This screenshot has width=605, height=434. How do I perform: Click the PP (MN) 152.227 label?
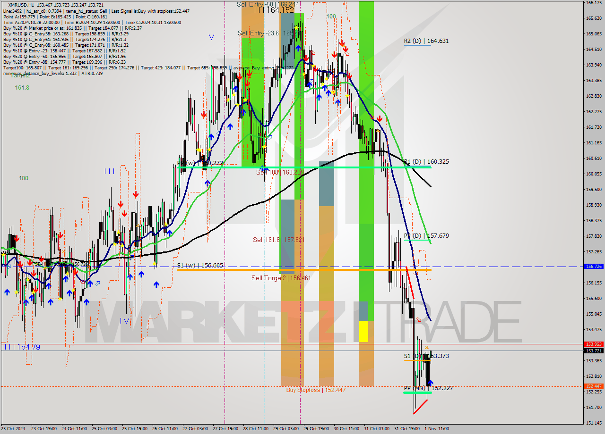point(428,388)
